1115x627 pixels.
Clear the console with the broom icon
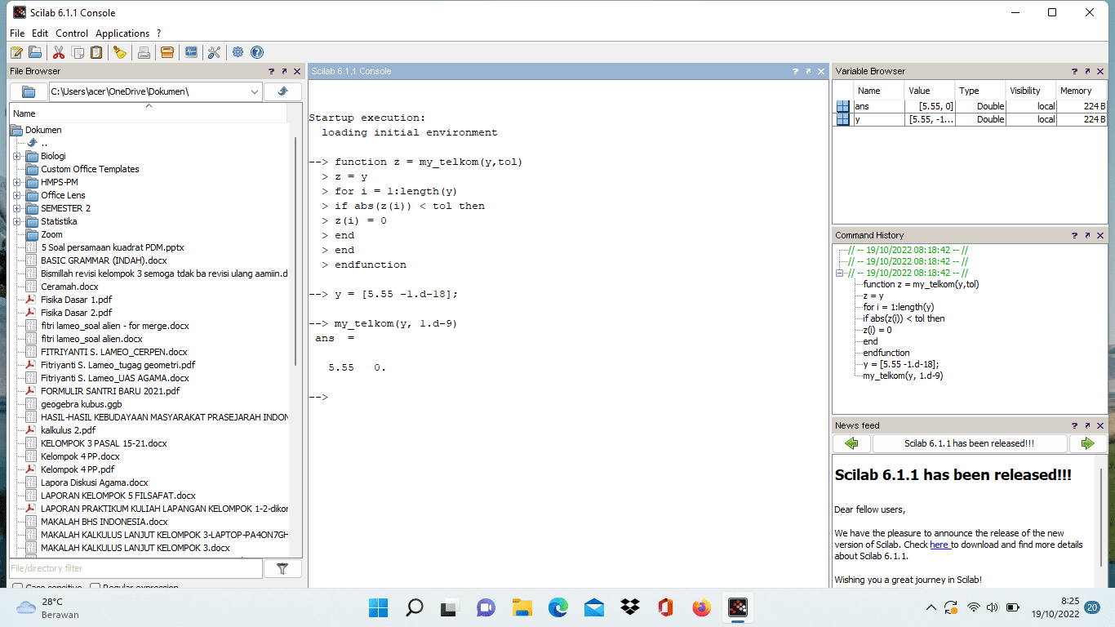point(120,52)
